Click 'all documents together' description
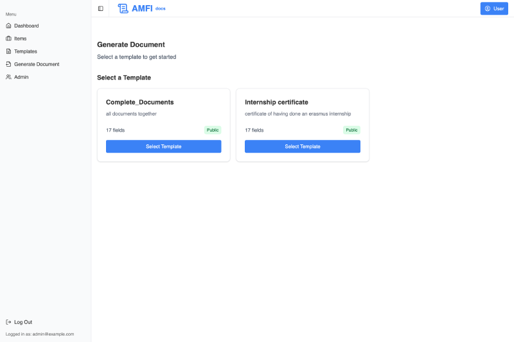Viewport: 514px width, 342px height. [131, 114]
